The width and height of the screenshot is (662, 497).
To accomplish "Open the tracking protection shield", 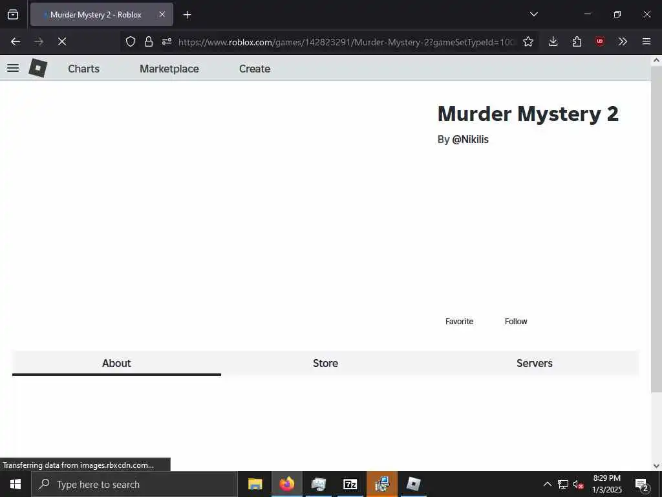I will [131, 41].
